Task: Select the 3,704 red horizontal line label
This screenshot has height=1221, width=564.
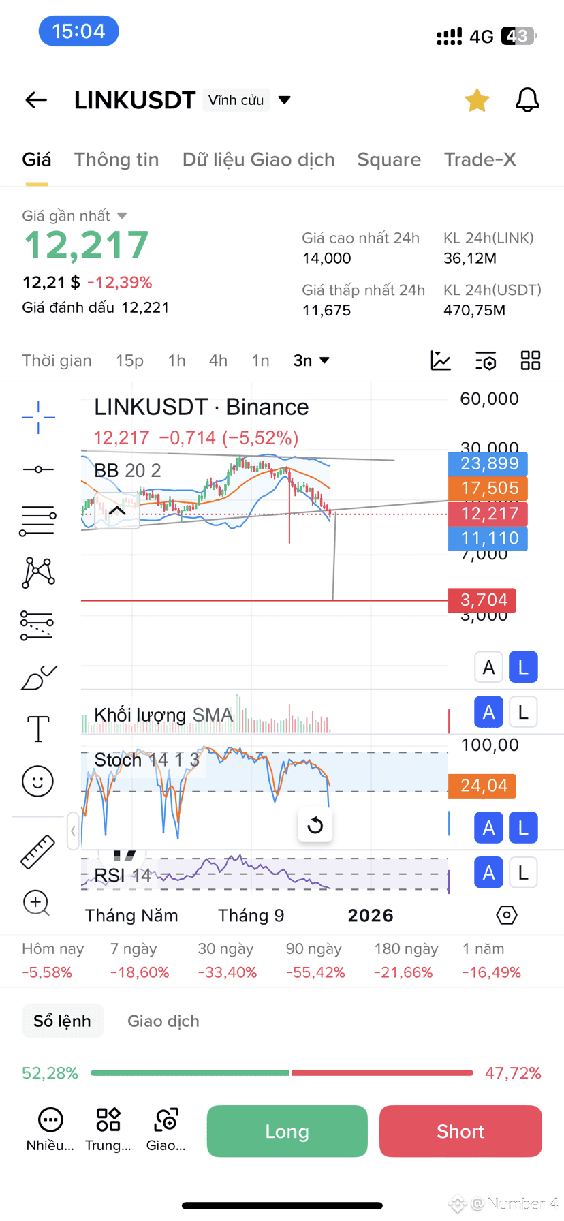Action: point(482,600)
